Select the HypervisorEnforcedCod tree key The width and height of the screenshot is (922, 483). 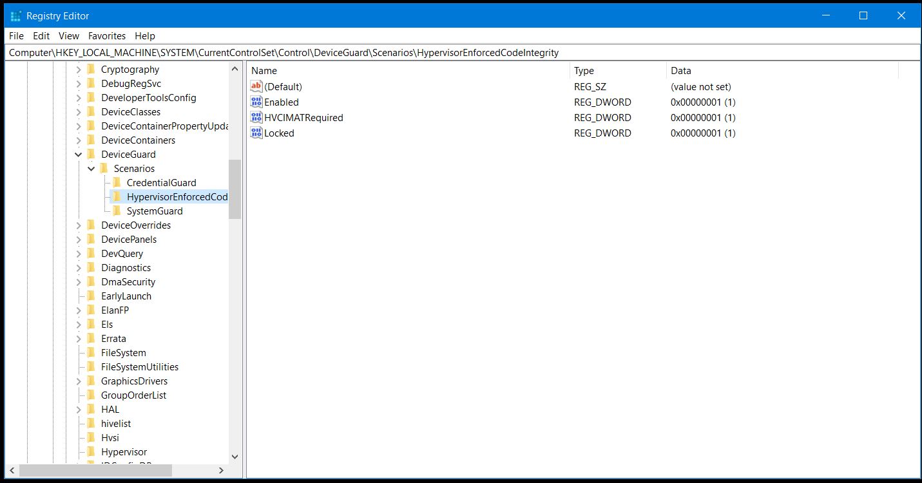coord(177,197)
